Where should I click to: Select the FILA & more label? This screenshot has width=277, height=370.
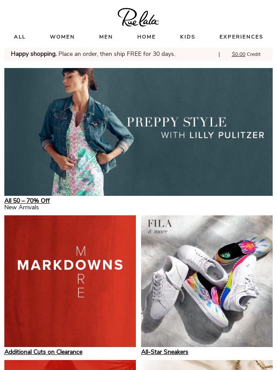pyautogui.click(x=159, y=227)
